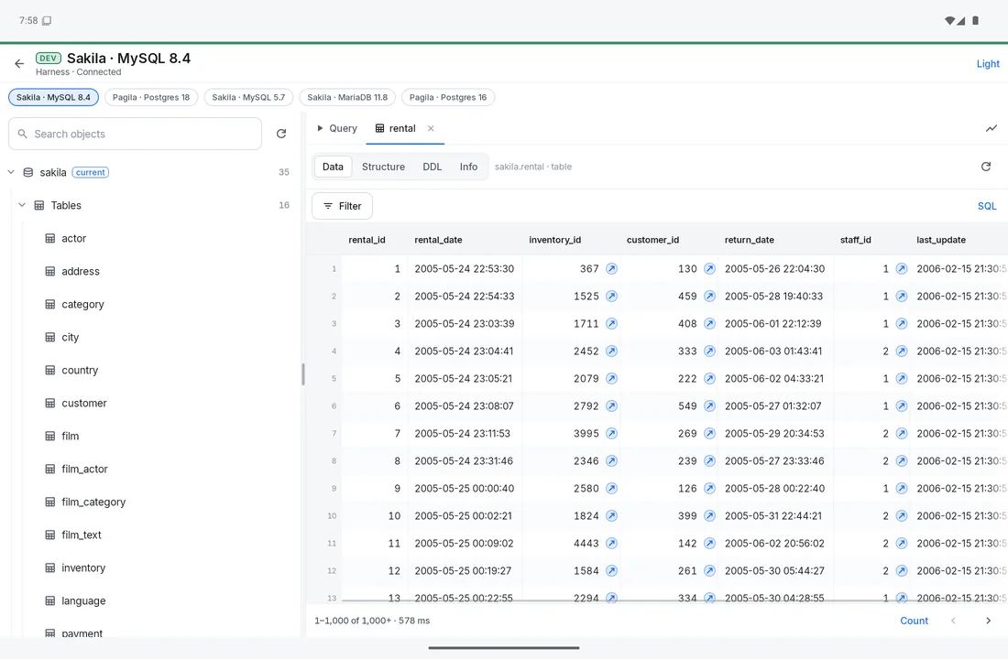
Task: Go to previous page of results
Action: 953,621
